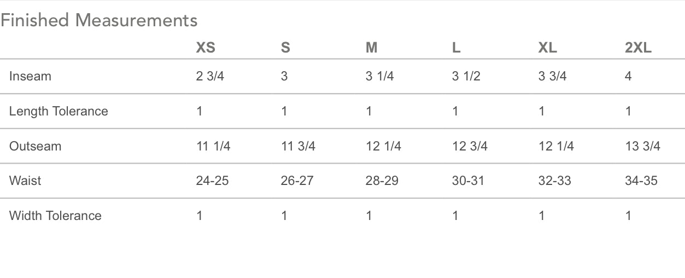Image resolution: width=685 pixels, height=278 pixels.
Task: Click the 24-25 waist value
Action: point(212,181)
